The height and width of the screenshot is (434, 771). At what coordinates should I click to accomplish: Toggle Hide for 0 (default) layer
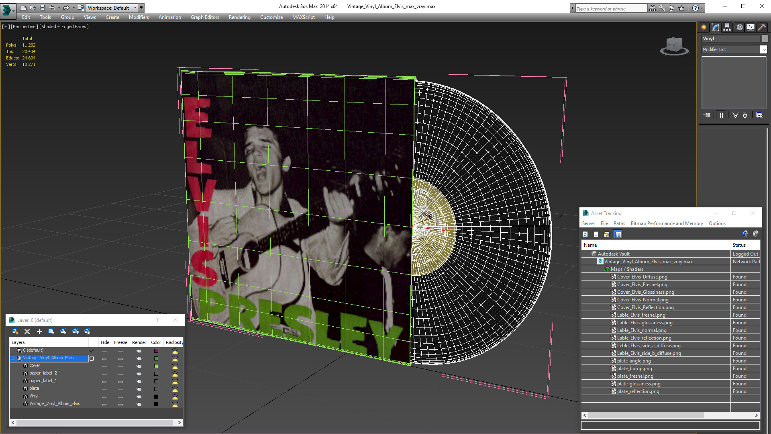point(105,351)
